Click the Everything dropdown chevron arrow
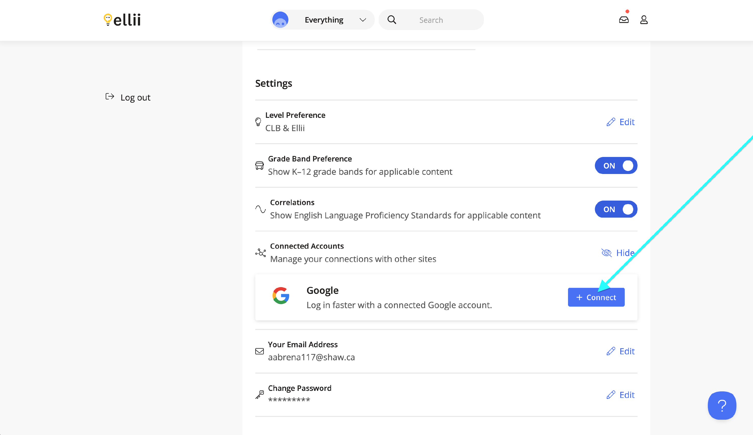This screenshot has width=753, height=435. point(363,20)
